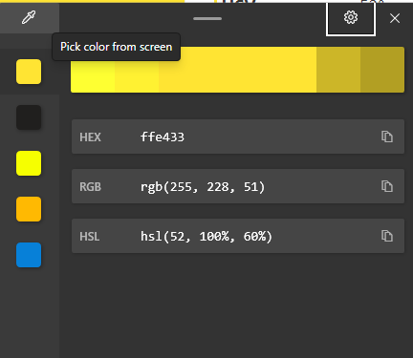Screen dimensions: 413x358
Task: Open Color Picker settings gear
Action: pyautogui.click(x=351, y=17)
